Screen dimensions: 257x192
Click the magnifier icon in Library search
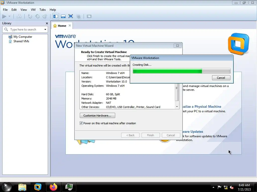[x=6, y=29]
